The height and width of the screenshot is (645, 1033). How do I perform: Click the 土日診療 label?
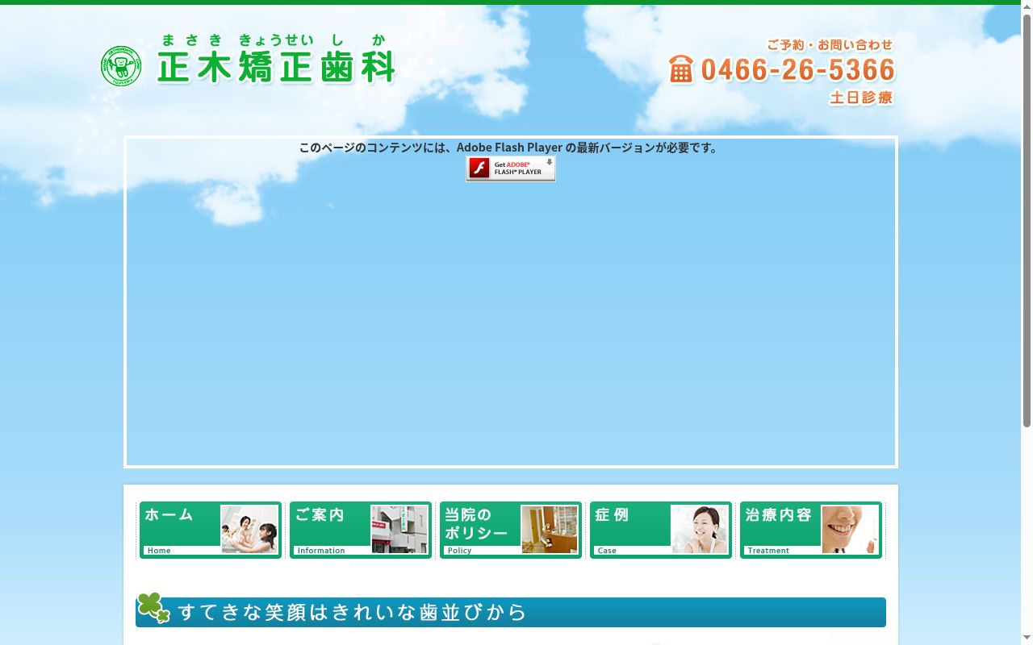tap(861, 98)
